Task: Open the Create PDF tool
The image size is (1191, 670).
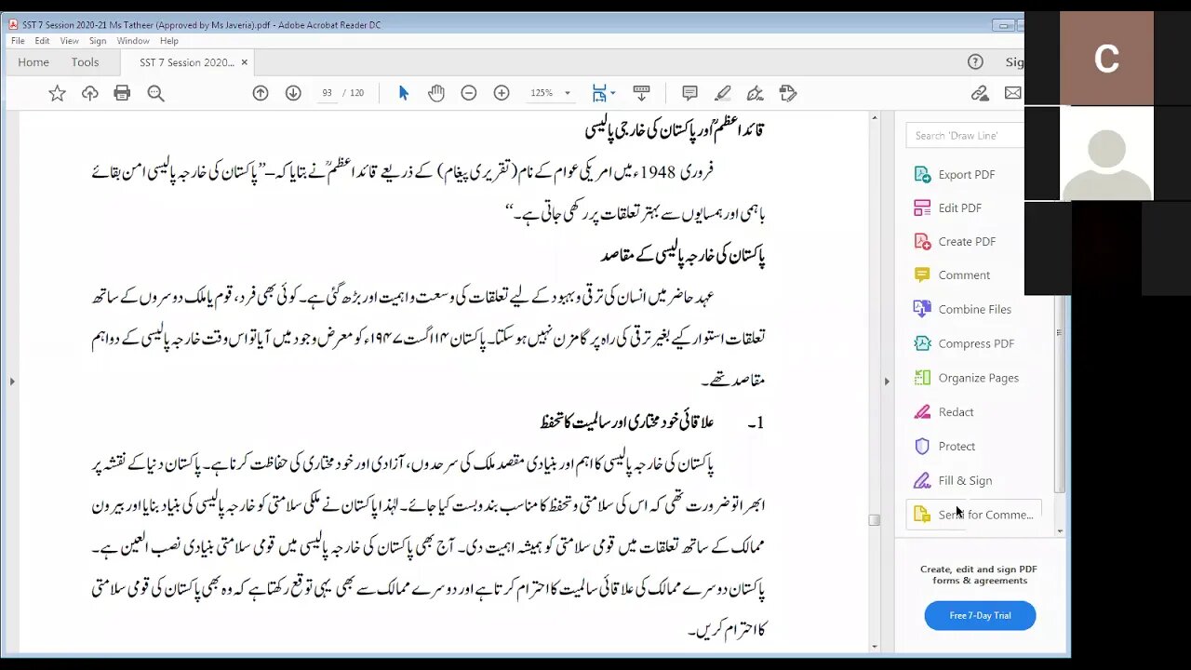Action: click(966, 241)
